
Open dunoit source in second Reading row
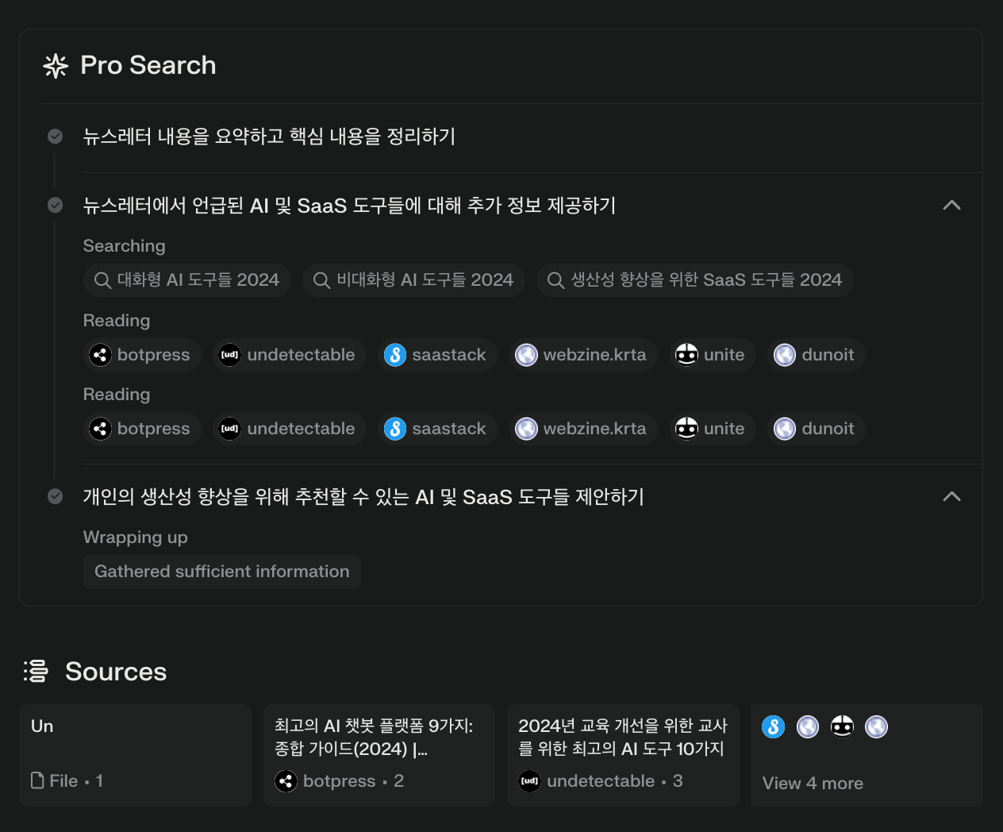[x=815, y=429]
